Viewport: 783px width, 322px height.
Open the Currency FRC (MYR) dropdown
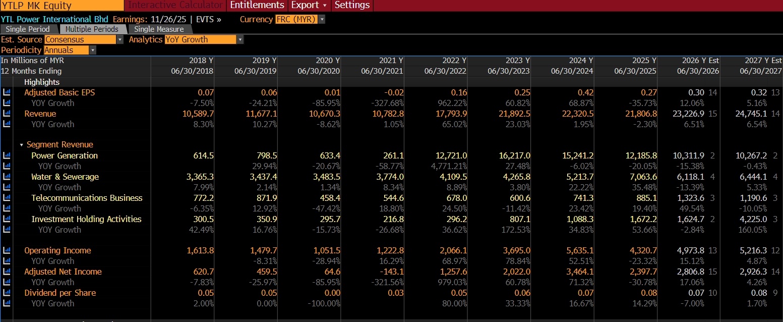pyautogui.click(x=300, y=19)
